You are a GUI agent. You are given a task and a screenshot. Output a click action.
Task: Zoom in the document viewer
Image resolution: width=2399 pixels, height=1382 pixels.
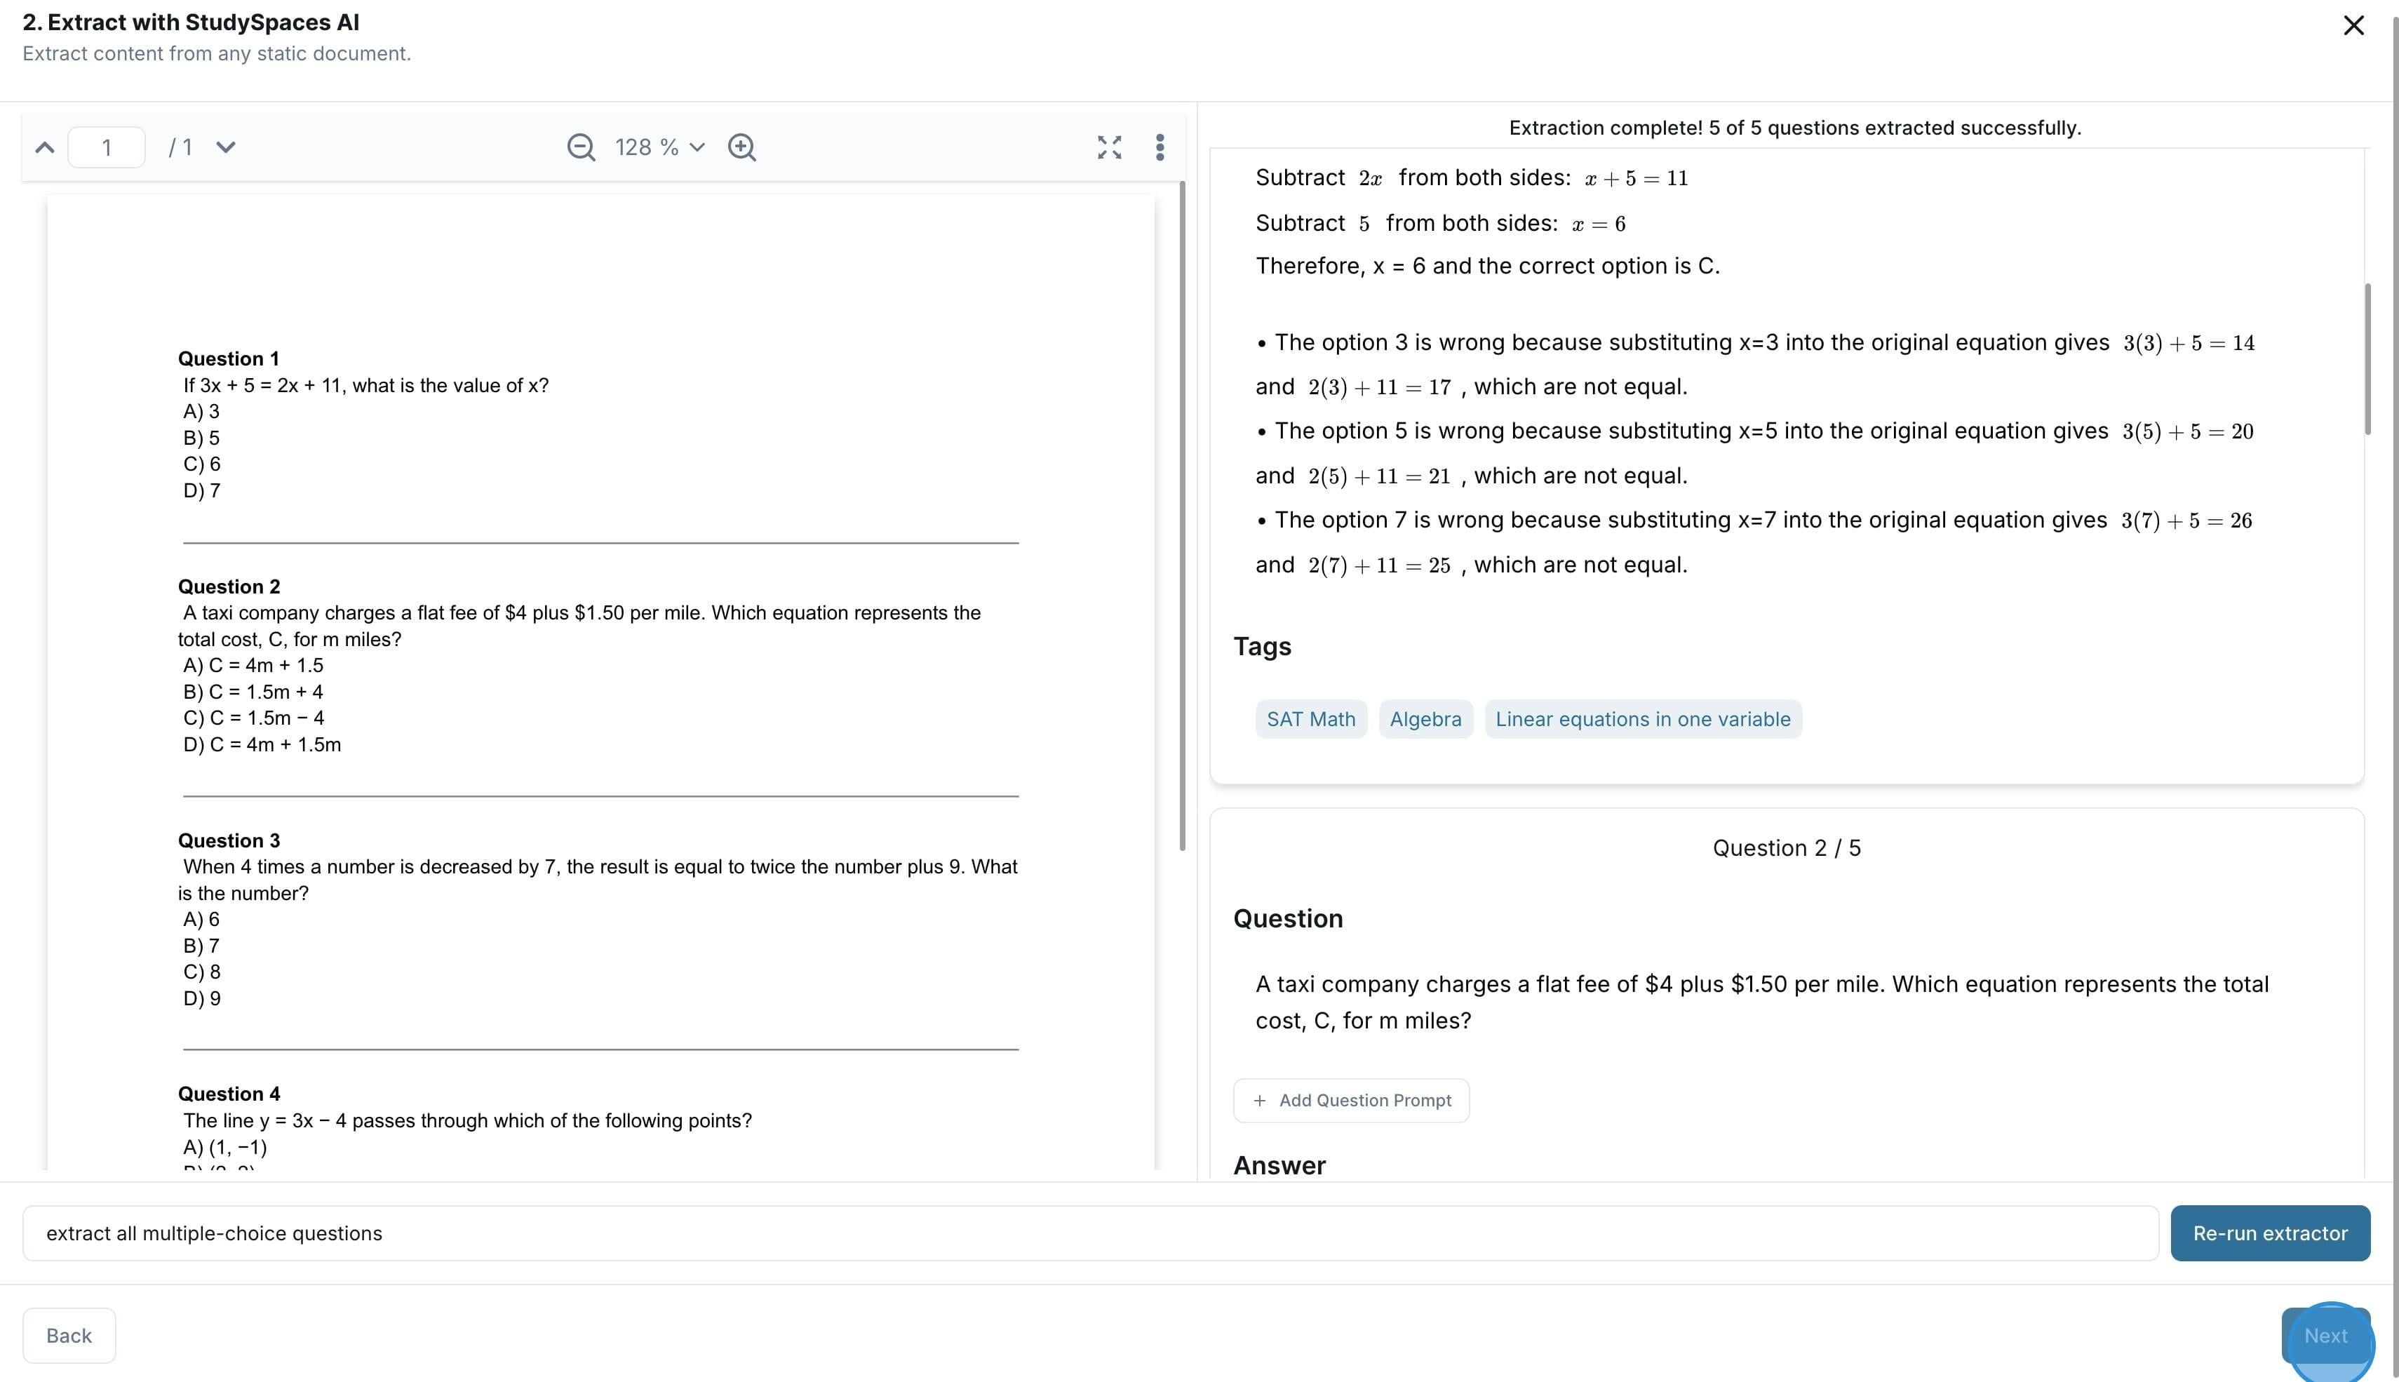[x=742, y=147]
